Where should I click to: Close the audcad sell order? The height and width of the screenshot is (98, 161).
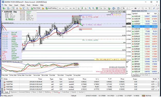click(156, 82)
